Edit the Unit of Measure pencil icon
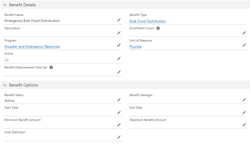This screenshot has height=146, width=251. coord(244,45)
